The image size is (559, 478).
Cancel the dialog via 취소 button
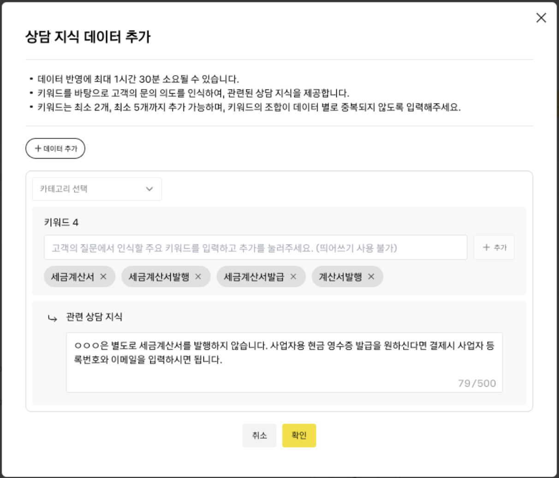[259, 435]
